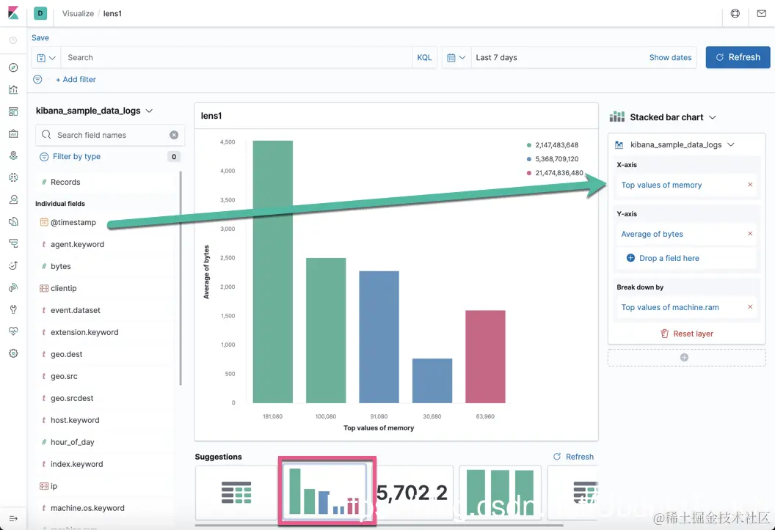Focus Search field names input
Image resolution: width=775 pixels, height=530 pixels.
[110, 135]
